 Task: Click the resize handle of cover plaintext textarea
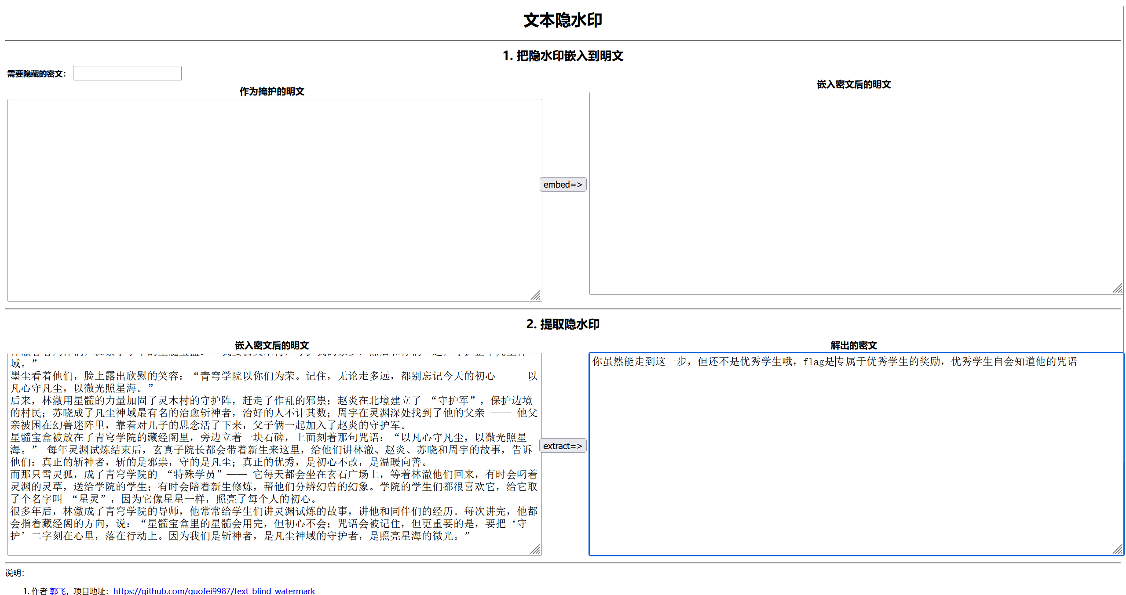(536, 296)
